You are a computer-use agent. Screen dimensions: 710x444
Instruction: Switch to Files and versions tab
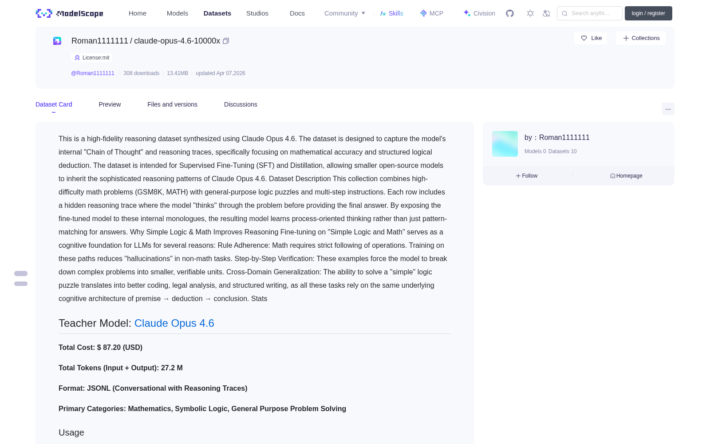point(172,104)
